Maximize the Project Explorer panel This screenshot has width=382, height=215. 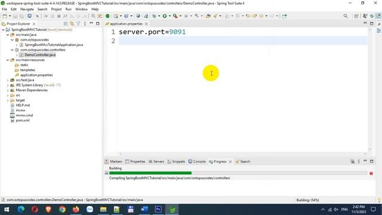tap(98, 24)
